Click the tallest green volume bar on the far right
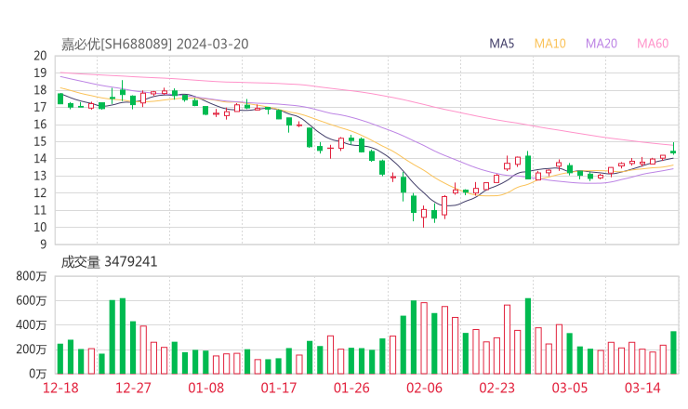The width and height of the screenshot is (688, 409). coord(673,352)
